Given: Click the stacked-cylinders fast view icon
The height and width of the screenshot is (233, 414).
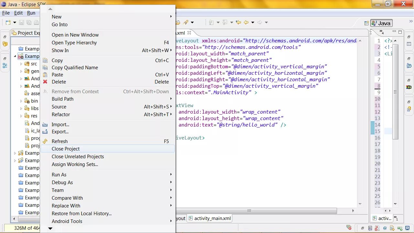Looking at the screenshot, I should coord(5,44).
